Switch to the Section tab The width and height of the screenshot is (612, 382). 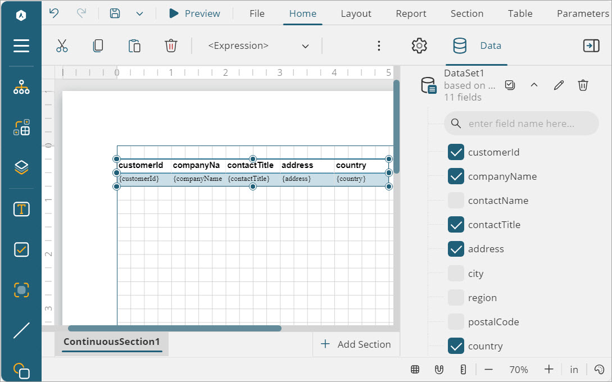[467, 13]
